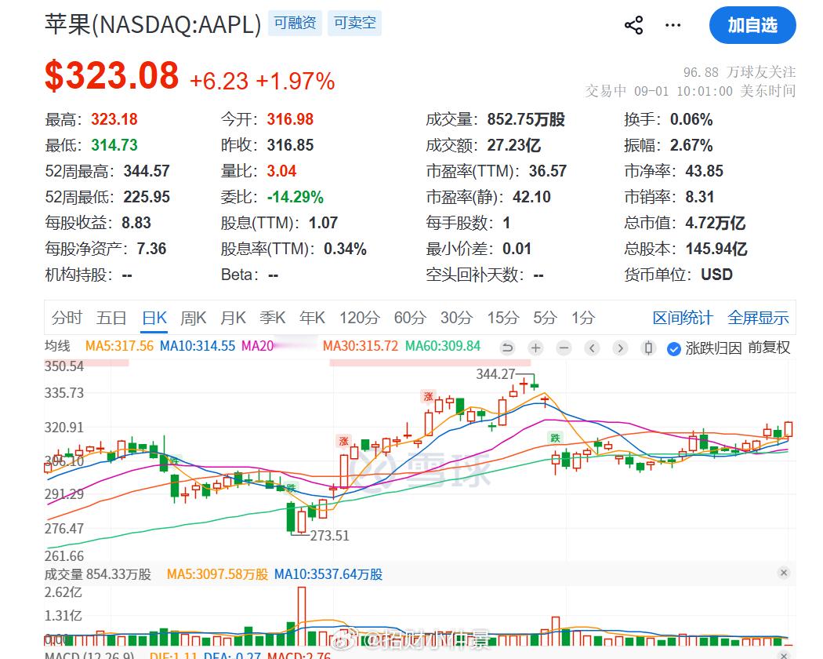Click the 最低 value 314.73
823x659 pixels.
click(x=114, y=145)
